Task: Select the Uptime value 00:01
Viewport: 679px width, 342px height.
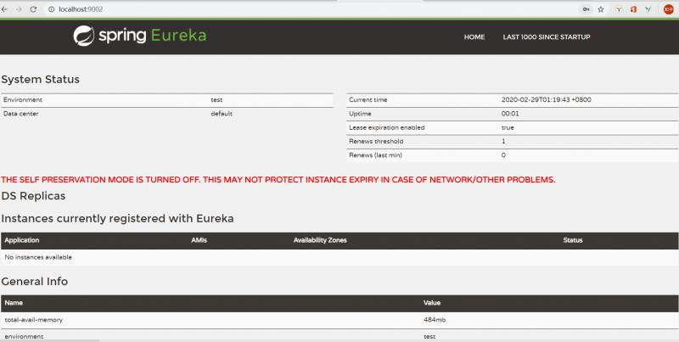Action: 510,114
